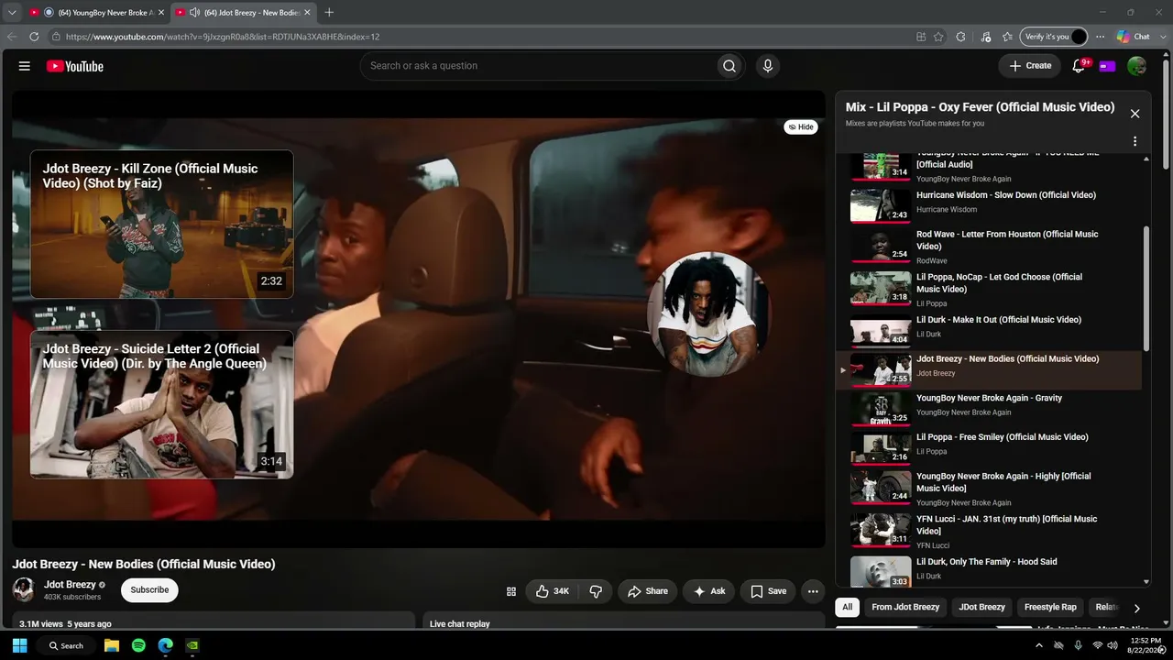Expand the browser tab search dropdown
The width and height of the screenshot is (1173, 660).
(12, 13)
